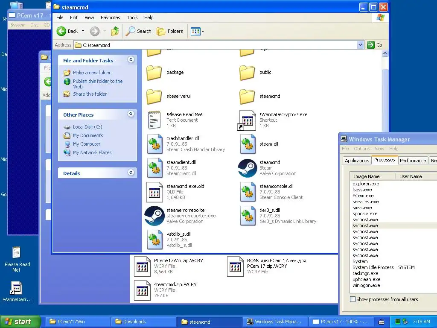Select the steamcmd subfolder icon
Viewport: 437px width, 328px height.
(x=247, y=97)
